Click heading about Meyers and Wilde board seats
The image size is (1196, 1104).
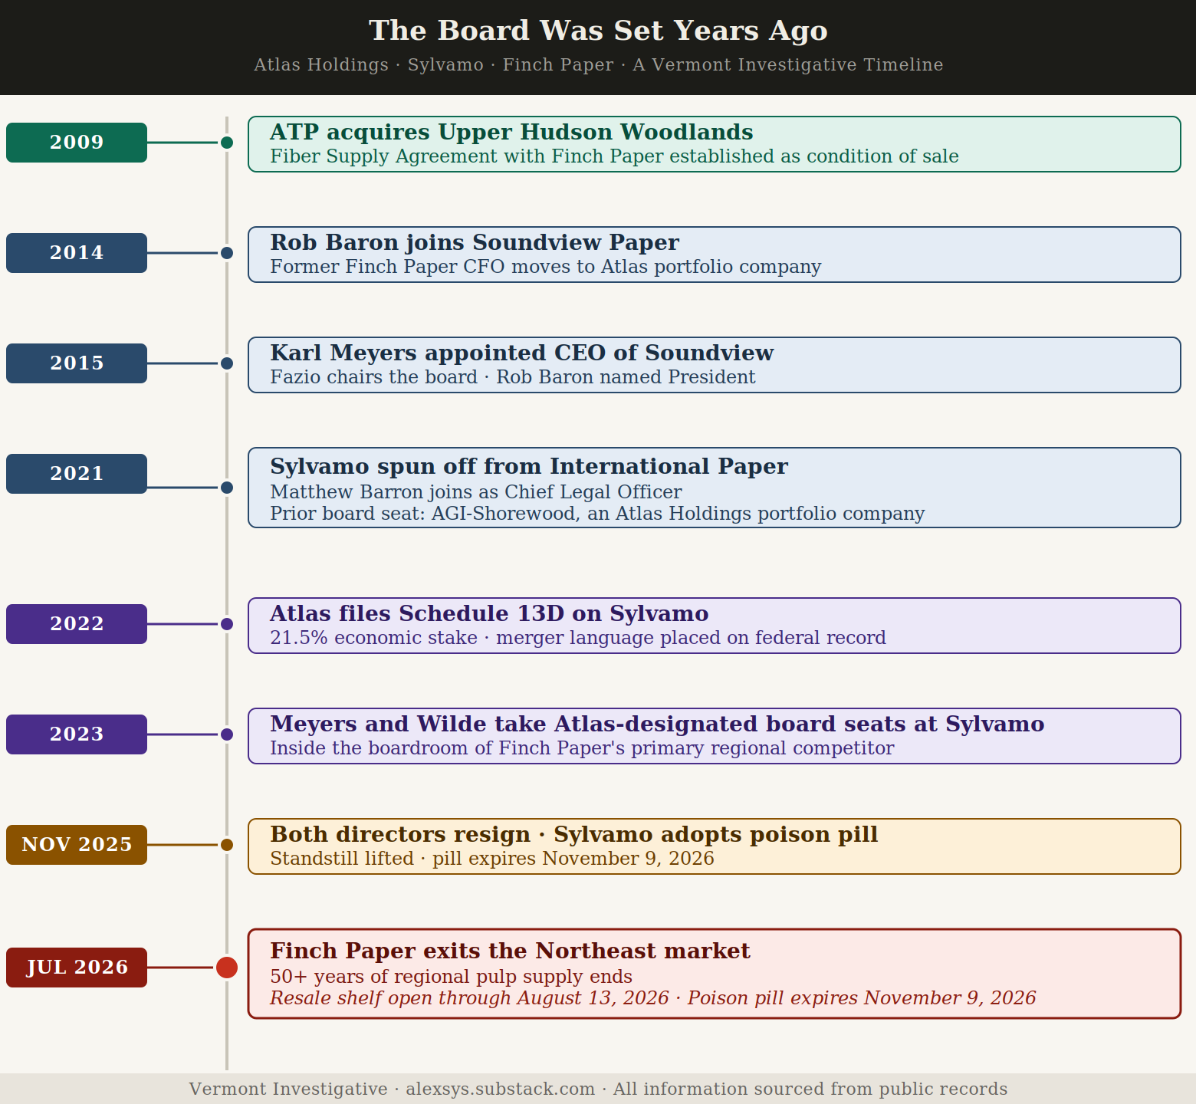point(657,724)
